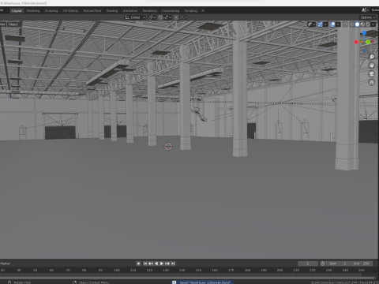Play animation in reverse
379x284 pixels.
(x=156, y=263)
